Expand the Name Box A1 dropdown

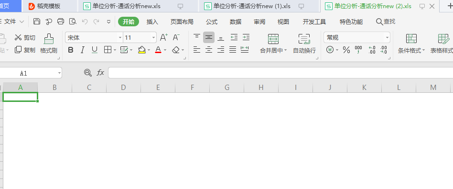pyautogui.click(x=60, y=73)
